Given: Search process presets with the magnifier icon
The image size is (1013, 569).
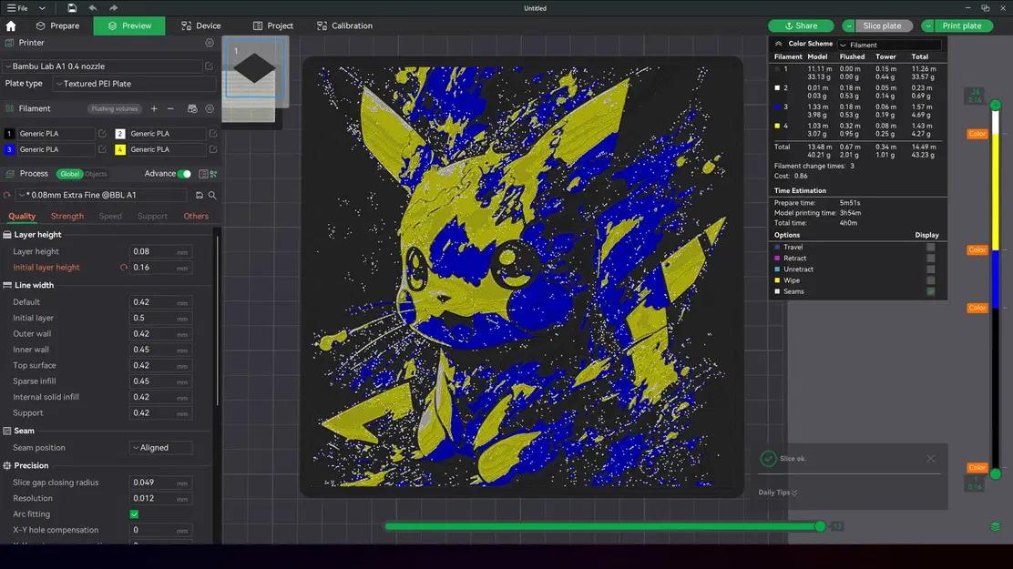Looking at the screenshot, I should [x=210, y=195].
